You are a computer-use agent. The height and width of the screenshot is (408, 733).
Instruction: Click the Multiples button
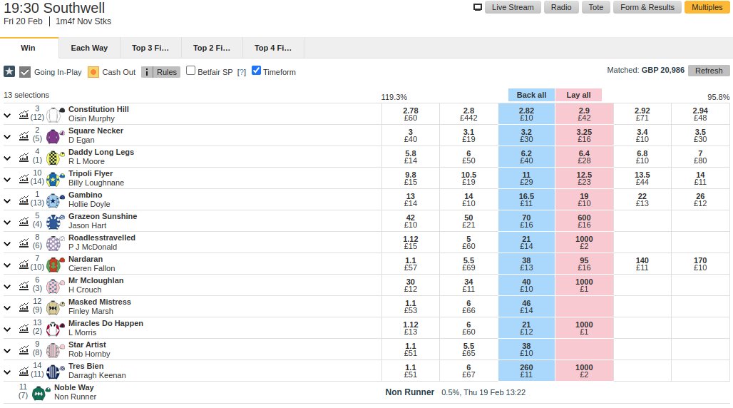tap(707, 7)
